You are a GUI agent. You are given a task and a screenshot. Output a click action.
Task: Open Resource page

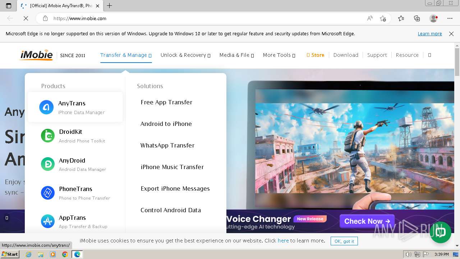point(407,55)
